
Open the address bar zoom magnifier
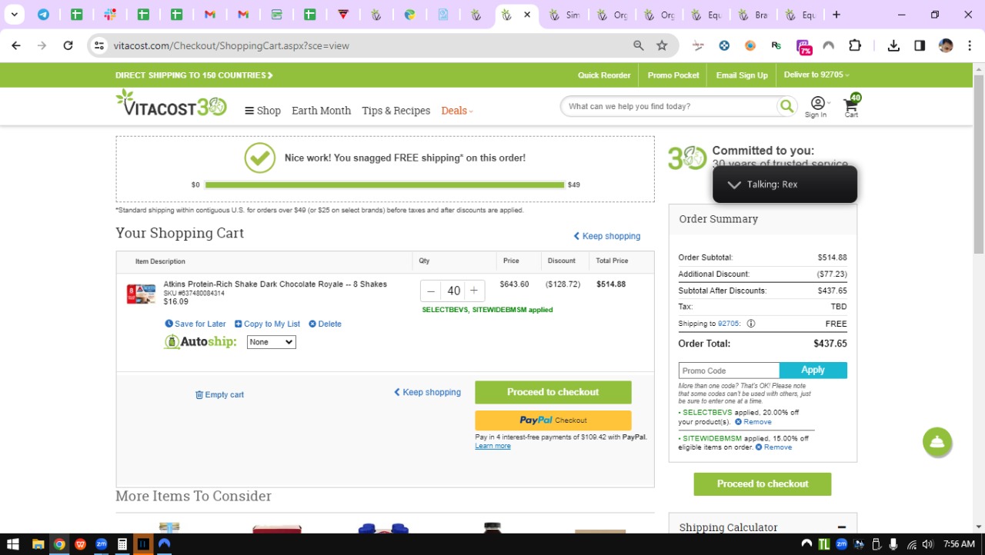pos(639,45)
